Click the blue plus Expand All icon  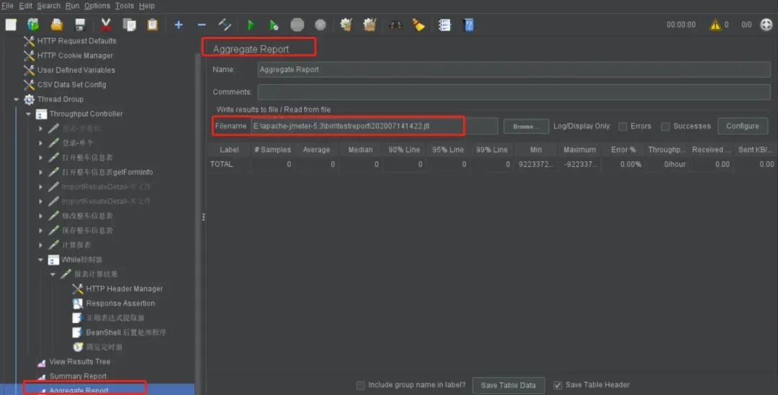coord(179,24)
